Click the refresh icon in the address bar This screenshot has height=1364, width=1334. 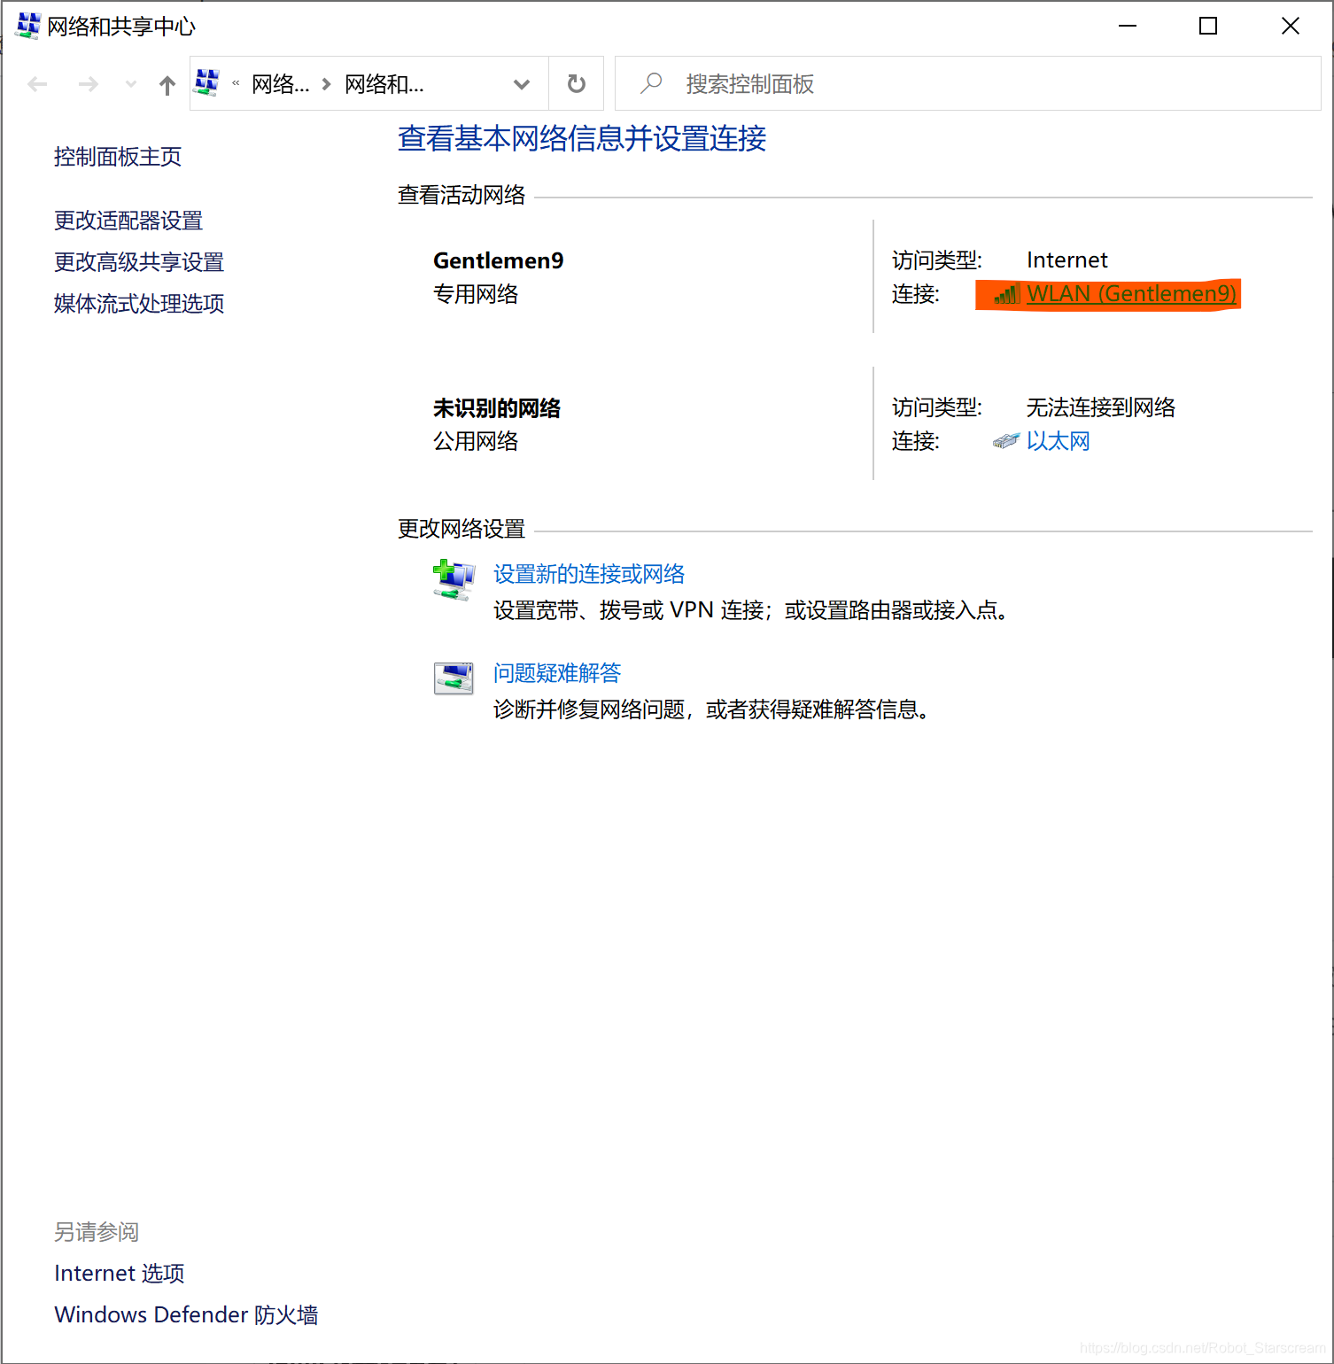pyautogui.click(x=576, y=82)
